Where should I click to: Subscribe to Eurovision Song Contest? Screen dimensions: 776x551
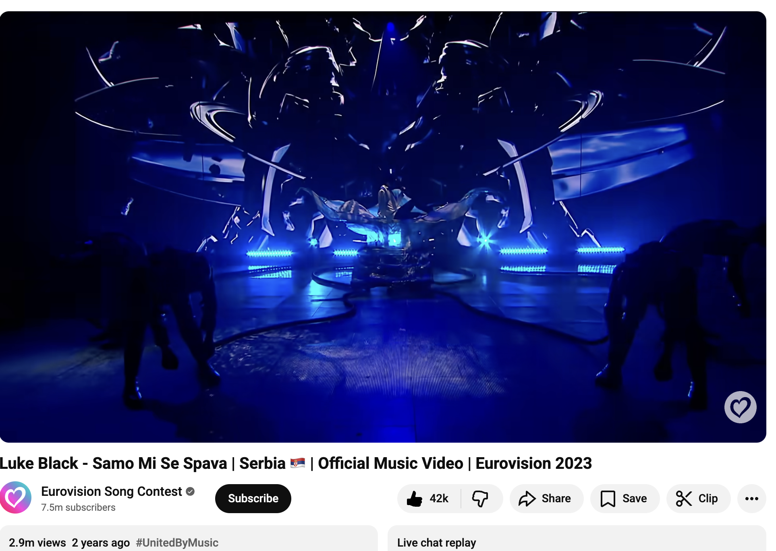coord(253,499)
